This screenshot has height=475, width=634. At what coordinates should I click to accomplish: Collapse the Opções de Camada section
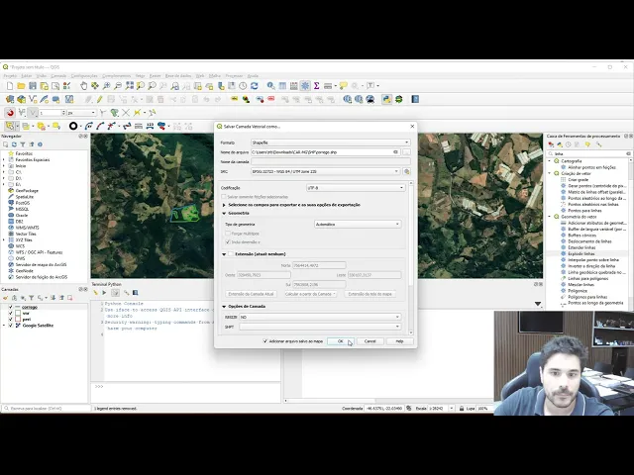point(224,307)
